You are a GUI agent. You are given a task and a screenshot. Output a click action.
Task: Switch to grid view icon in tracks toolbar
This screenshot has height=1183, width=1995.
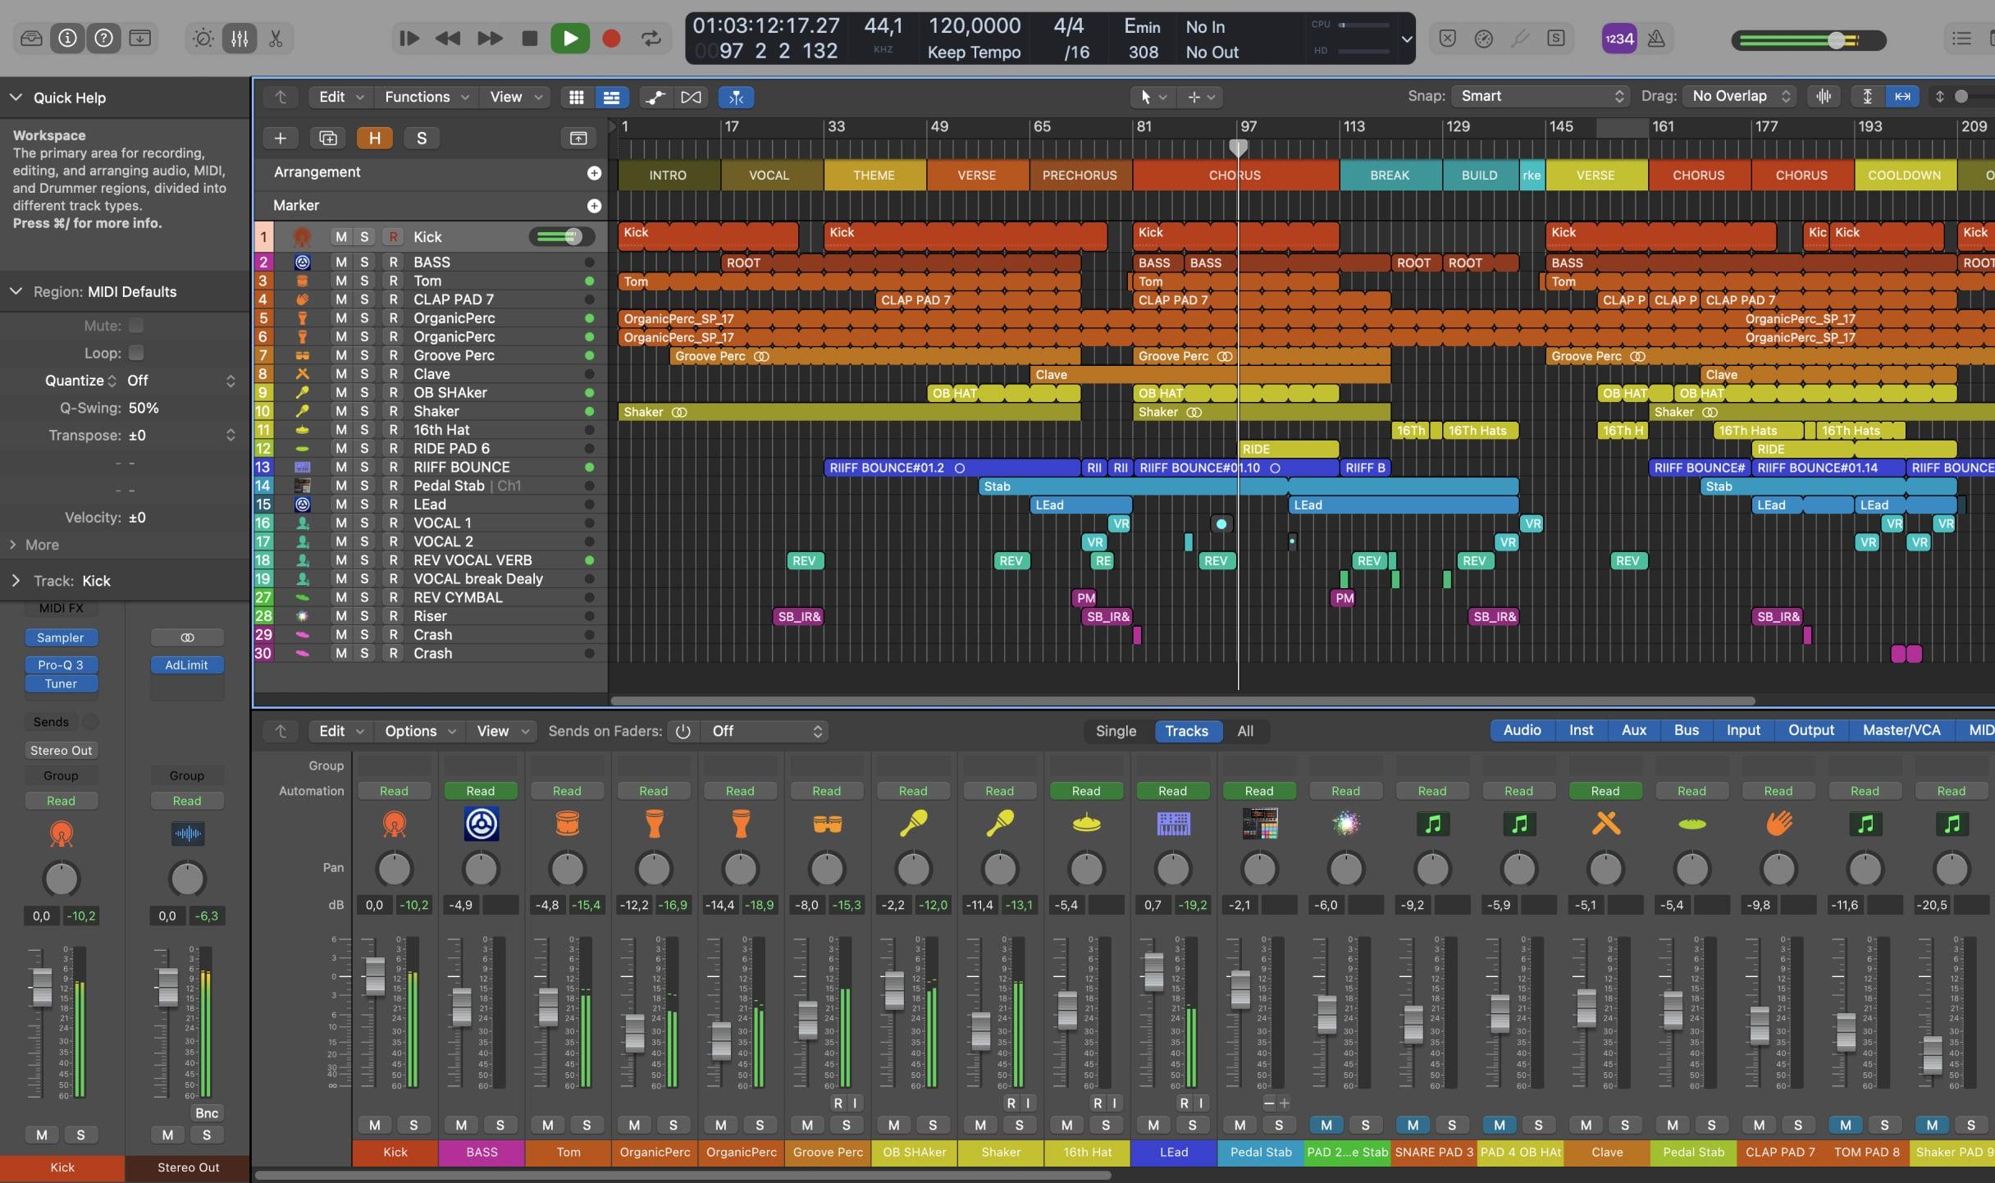coord(576,97)
